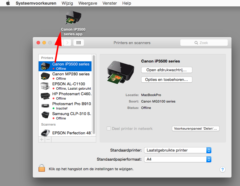Open the Venster menu
Viewport: 240px width, 186px height.
click(110, 3)
